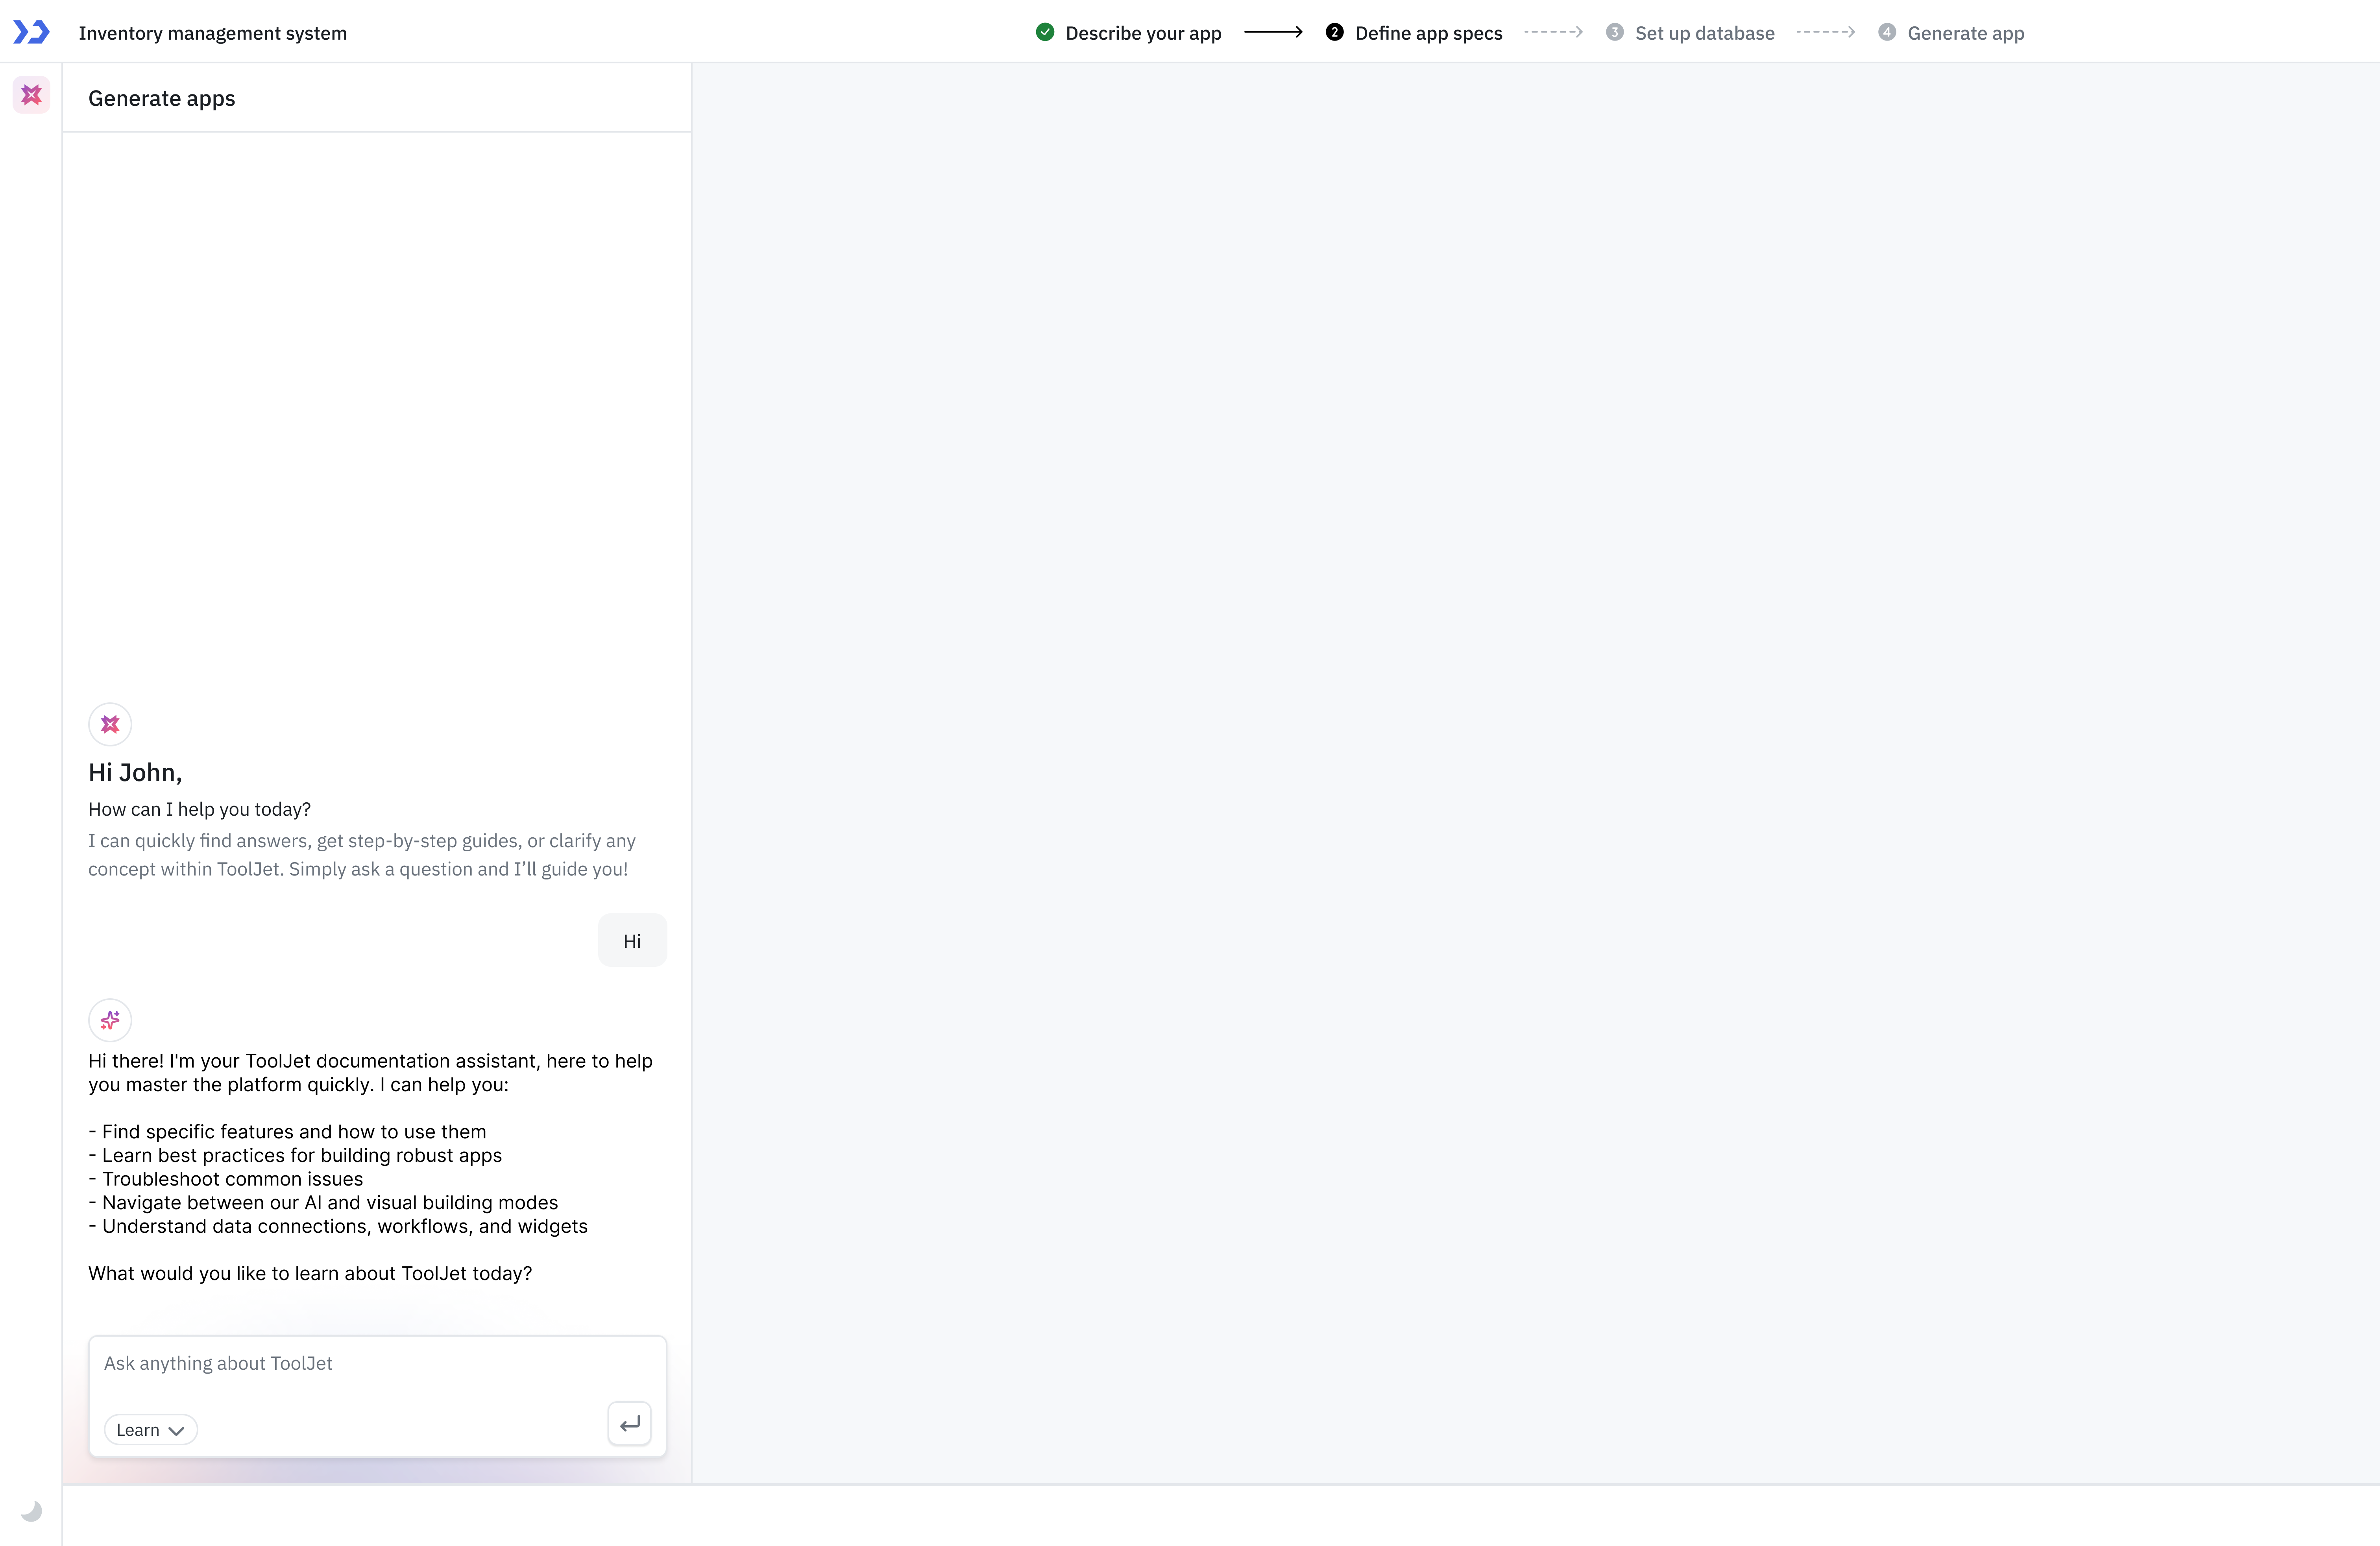Image resolution: width=2380 pixels, height=1546 pixels.
Task: Click the ToolJet logo in the top bar
Action: click(x=31, y=31)
